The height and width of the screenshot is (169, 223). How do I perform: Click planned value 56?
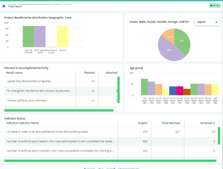tap(93, 81)
